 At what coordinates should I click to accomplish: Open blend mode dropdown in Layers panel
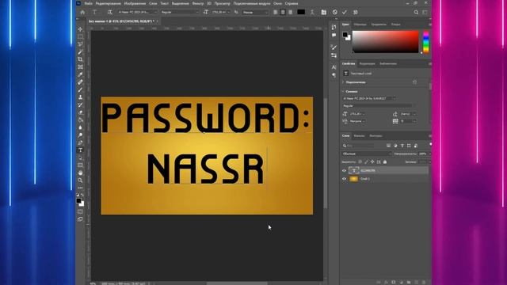point(367,154)
